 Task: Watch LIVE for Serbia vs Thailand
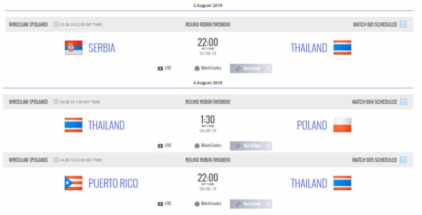[165, 68]
